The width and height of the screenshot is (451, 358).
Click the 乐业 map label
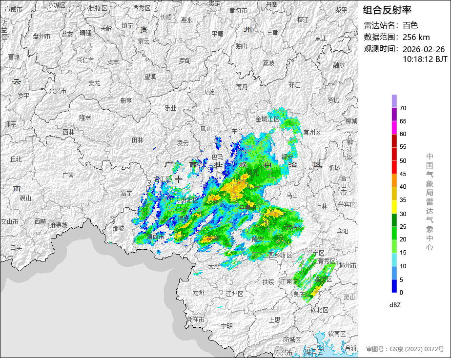pyautogui.click(x=170, y=108)
